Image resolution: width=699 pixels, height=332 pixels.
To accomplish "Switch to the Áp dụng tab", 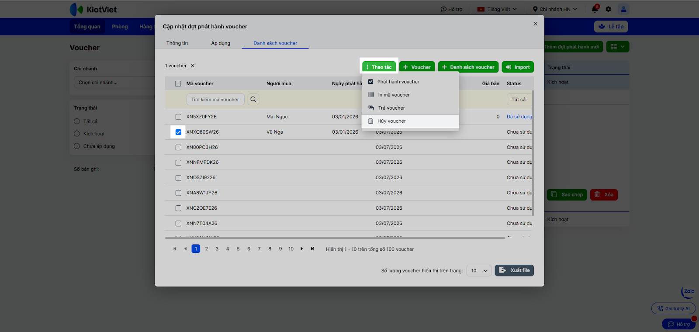I will click(221, 43).
